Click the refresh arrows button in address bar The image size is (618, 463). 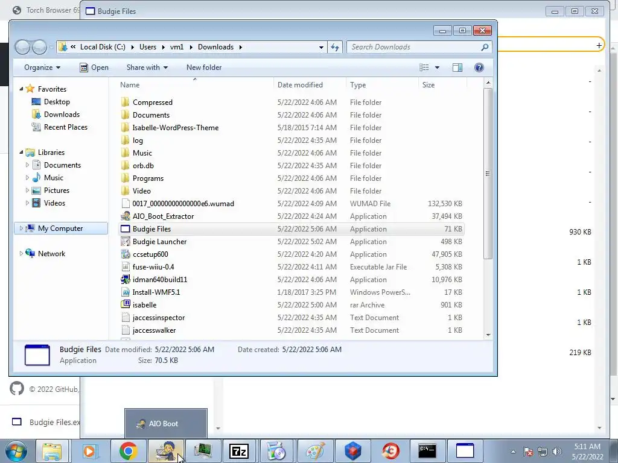[x=335, y=47]
